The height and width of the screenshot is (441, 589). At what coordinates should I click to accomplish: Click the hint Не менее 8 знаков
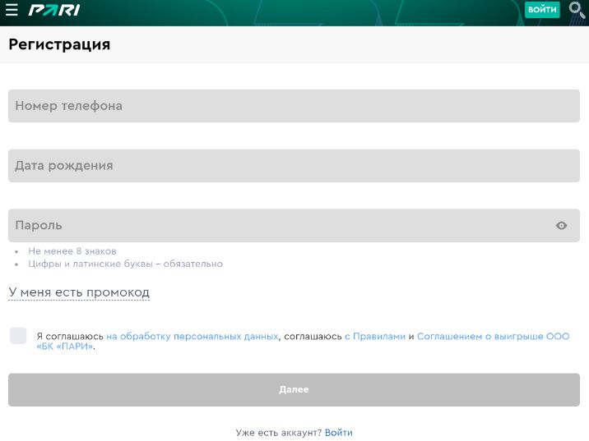tap(72, 250)
